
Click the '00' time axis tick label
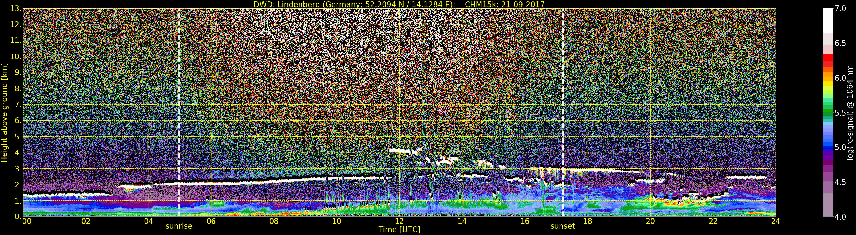27,221
